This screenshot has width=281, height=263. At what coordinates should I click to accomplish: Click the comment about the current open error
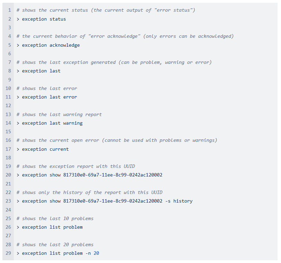pos(117,140)
